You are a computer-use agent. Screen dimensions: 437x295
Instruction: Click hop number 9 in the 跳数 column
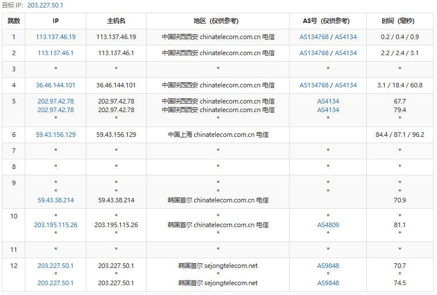[14, 183]
